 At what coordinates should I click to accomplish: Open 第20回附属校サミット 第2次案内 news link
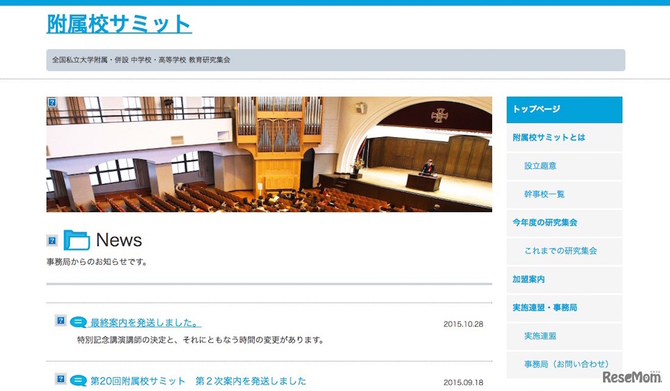click(198, 381)
